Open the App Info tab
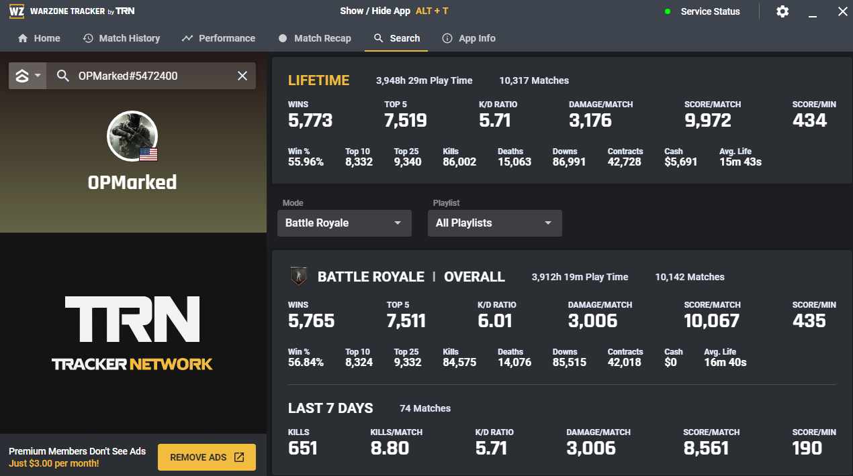 point(469,38)
